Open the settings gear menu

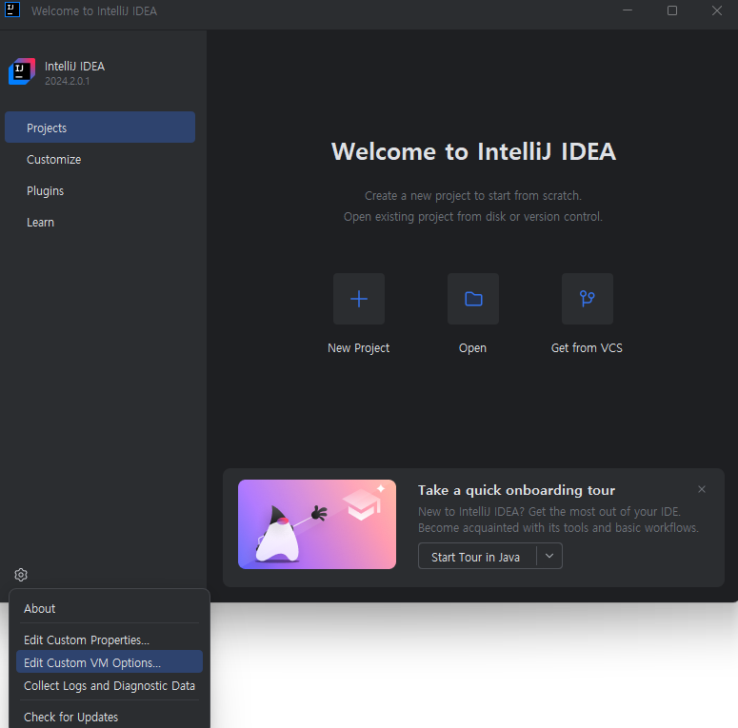21,575
